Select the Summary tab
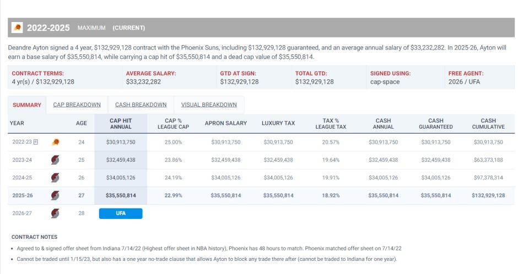 [27, 105]
